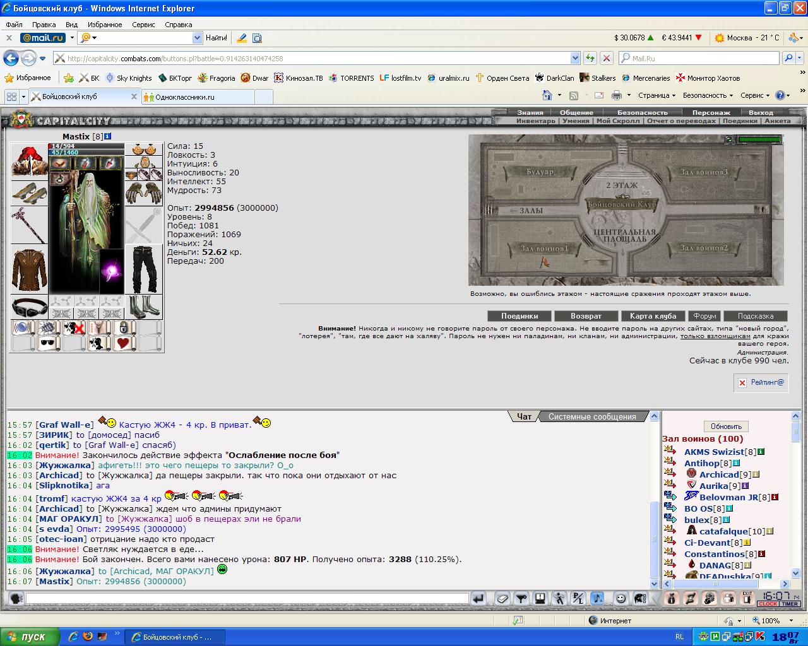Open the Персонаж menu

pyautogui.click(x=711, y=113)
